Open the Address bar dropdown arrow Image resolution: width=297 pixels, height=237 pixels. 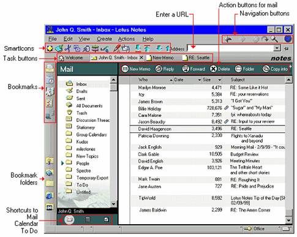[x=277, y=48]
